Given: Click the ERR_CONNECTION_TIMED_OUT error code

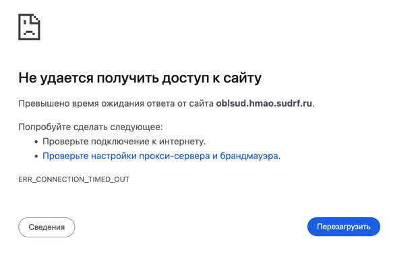Looking at the screenshot, I should click(x=74, y=179).
